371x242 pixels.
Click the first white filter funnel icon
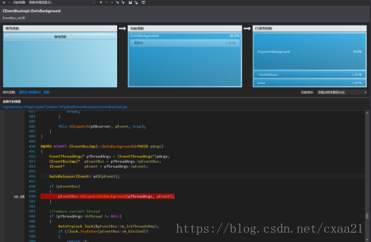click(101, 3)
